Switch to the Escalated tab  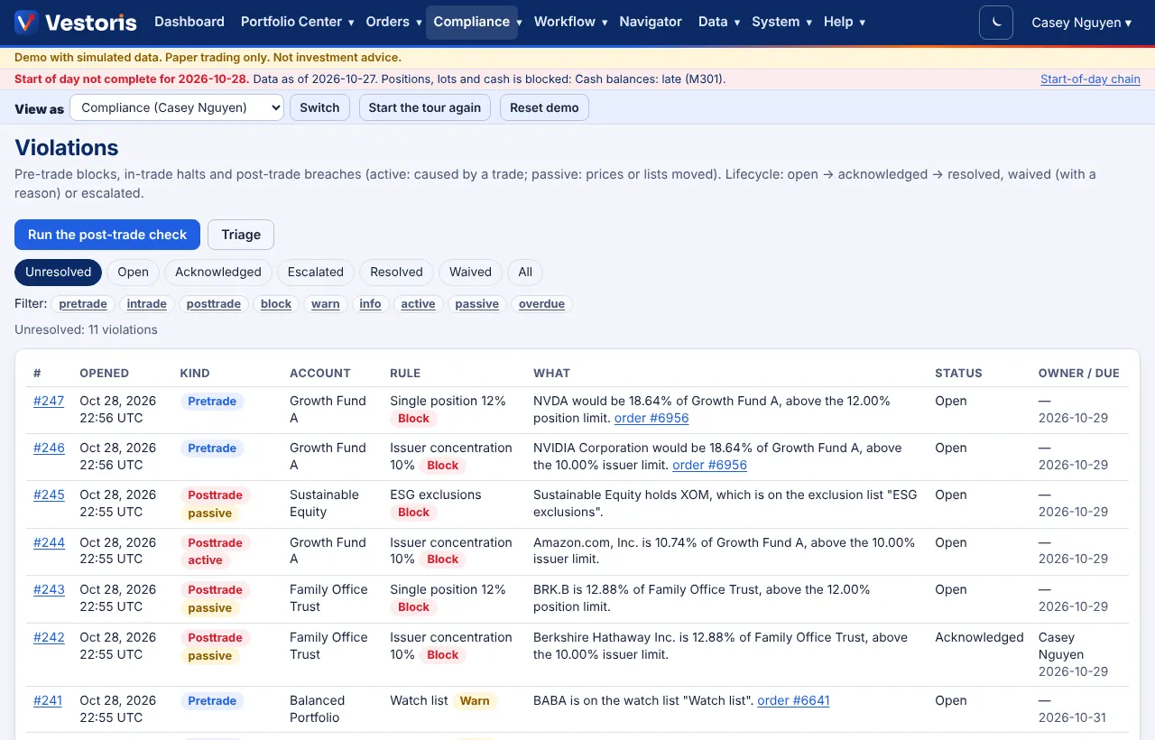coord(316,272)
